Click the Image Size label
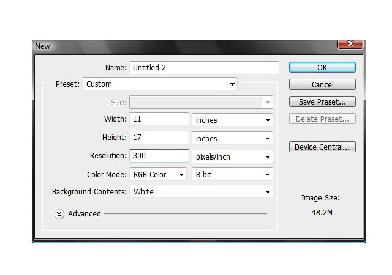The height and width of the screenshot is (275, 392). click(320, 198)
